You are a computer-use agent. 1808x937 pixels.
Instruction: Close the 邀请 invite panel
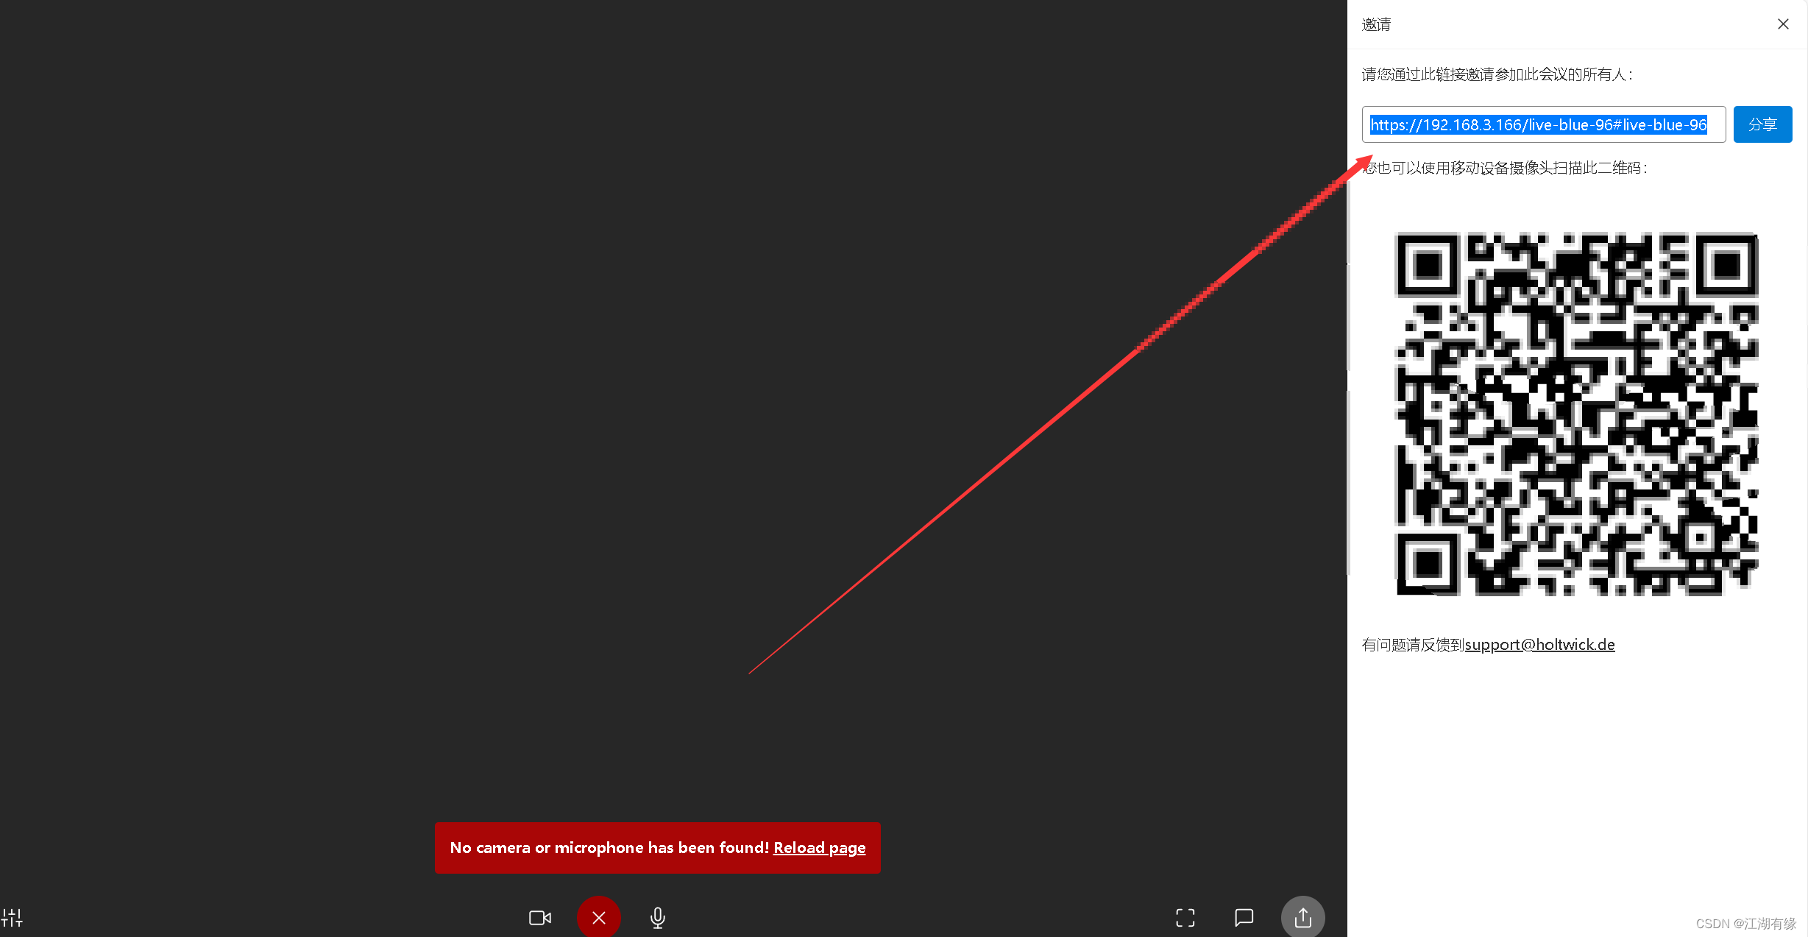1783,24
